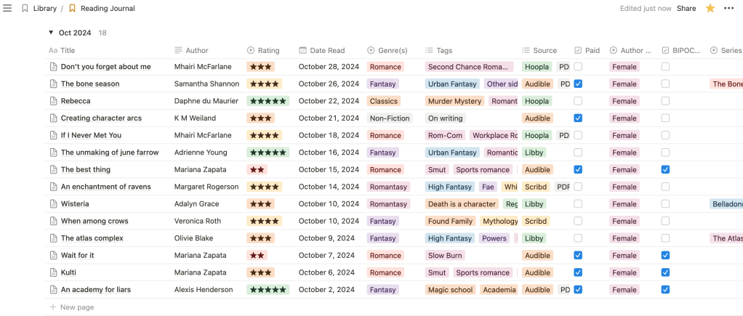Check Paid box for Rebecca row

pyautogui.click(x=578, y=101)
